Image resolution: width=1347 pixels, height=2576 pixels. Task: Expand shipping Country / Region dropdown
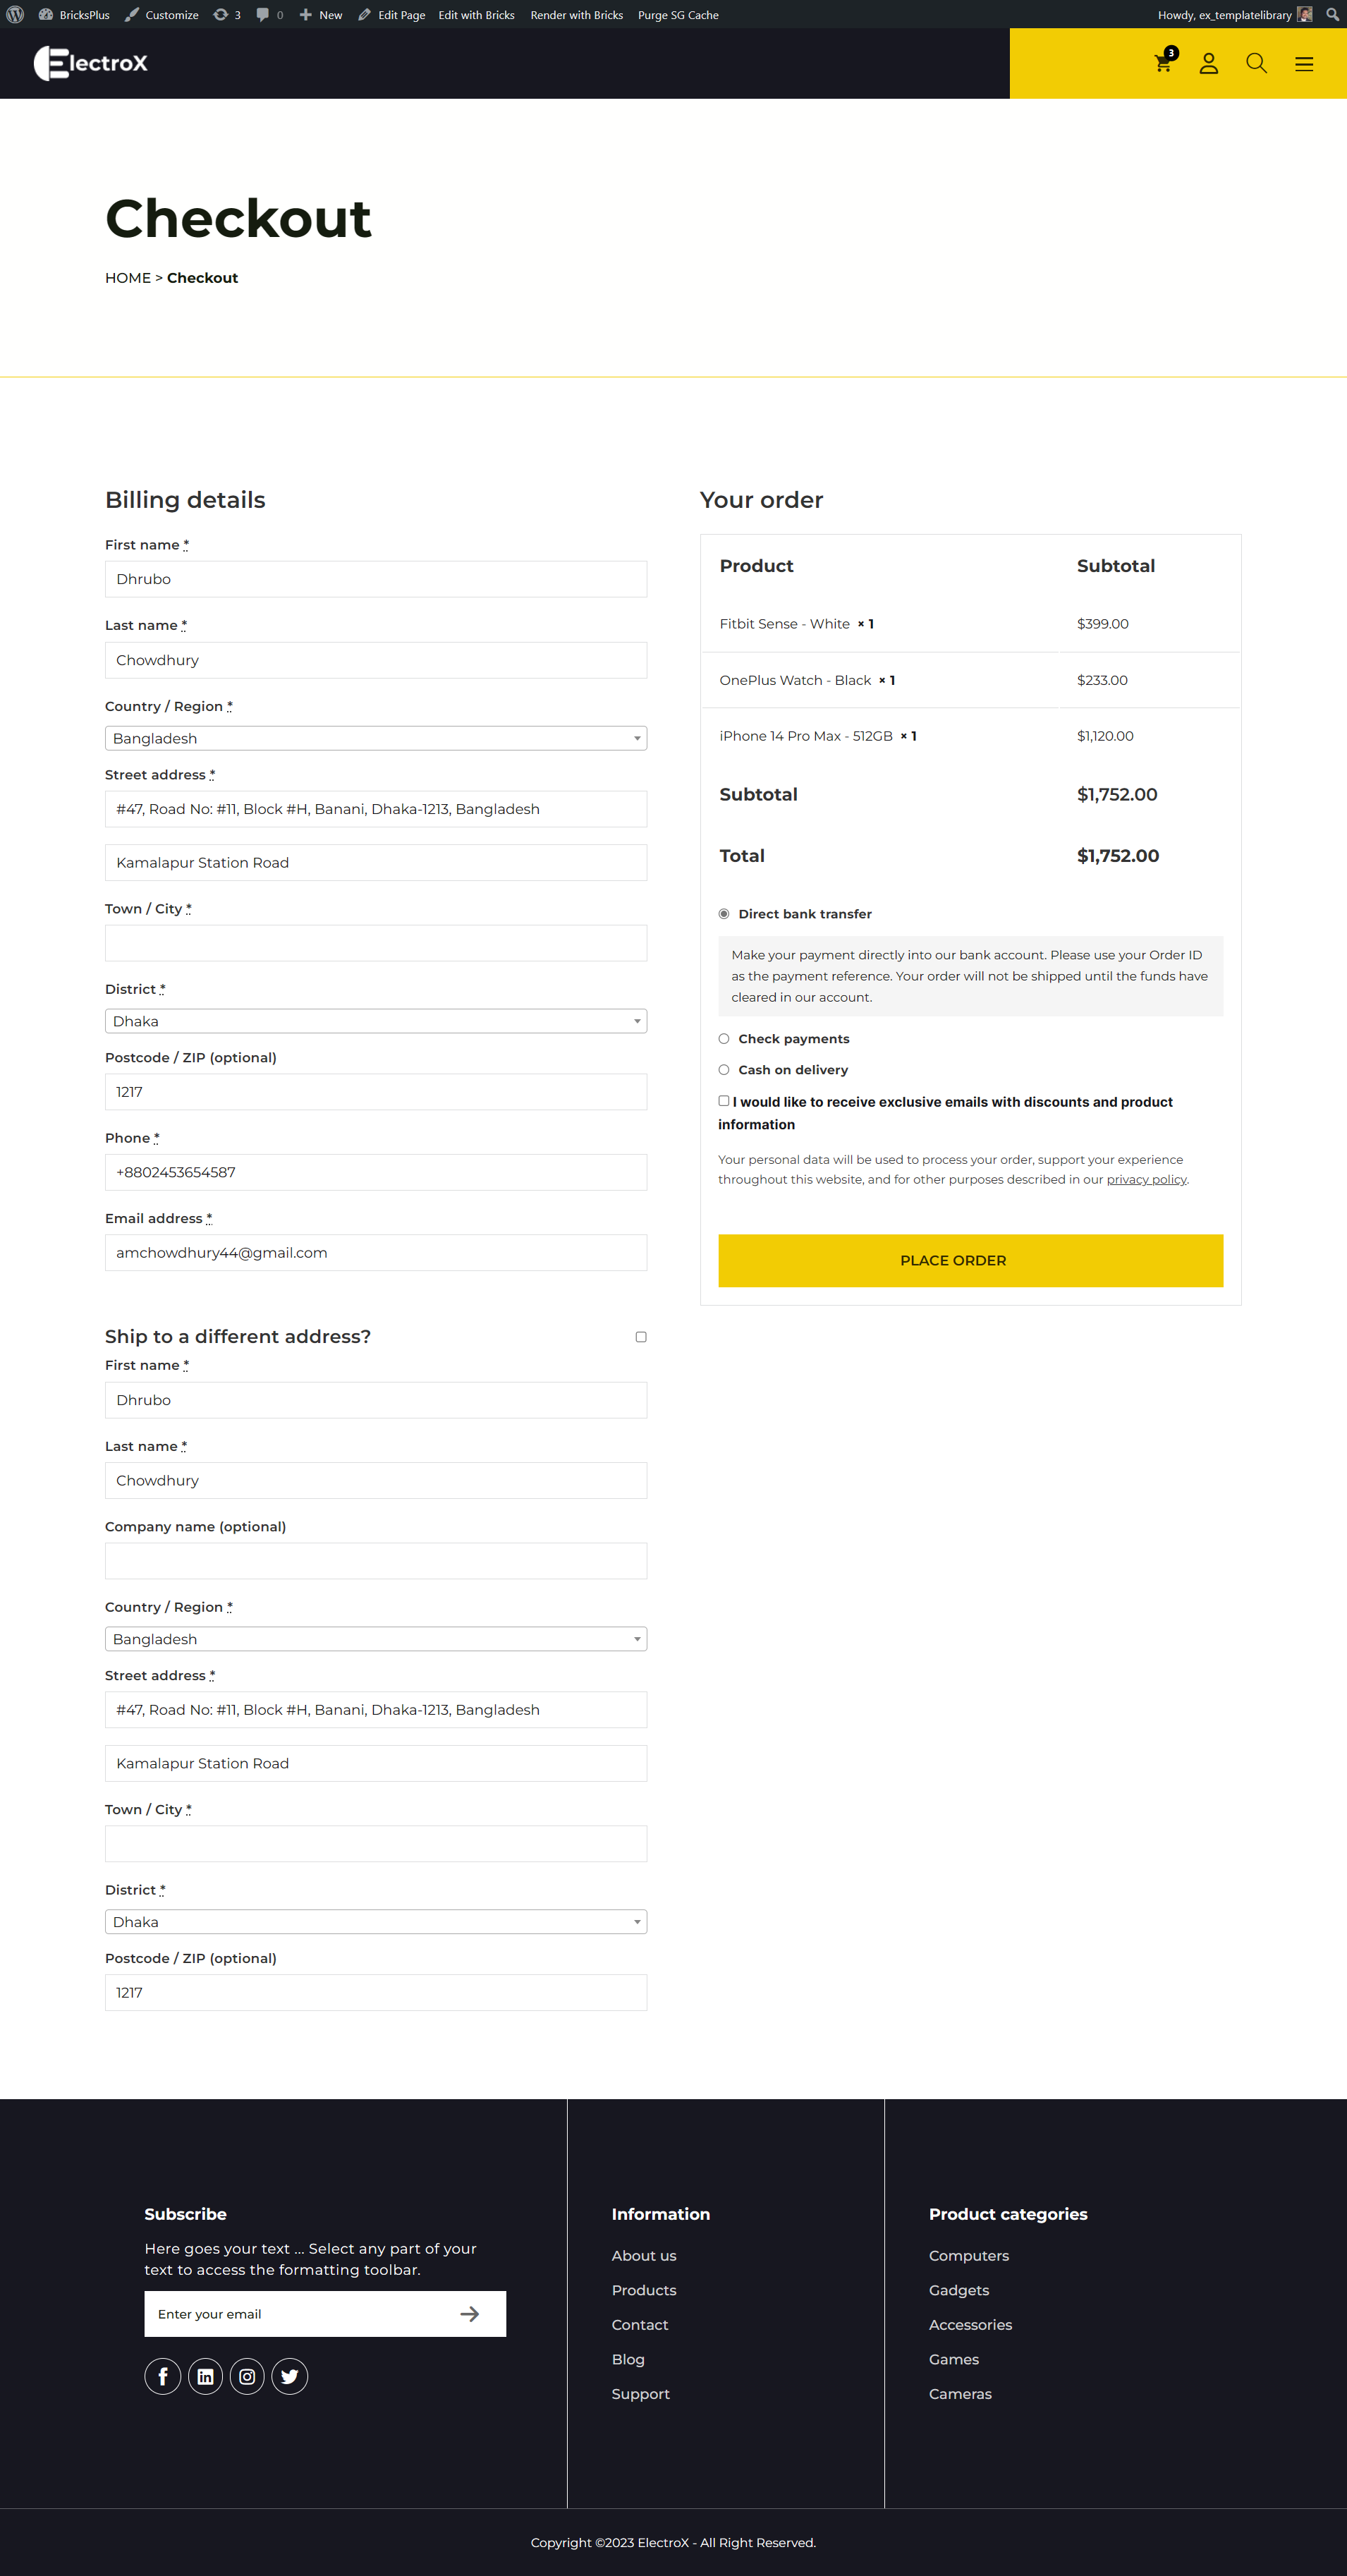[x=376, y=1639]
